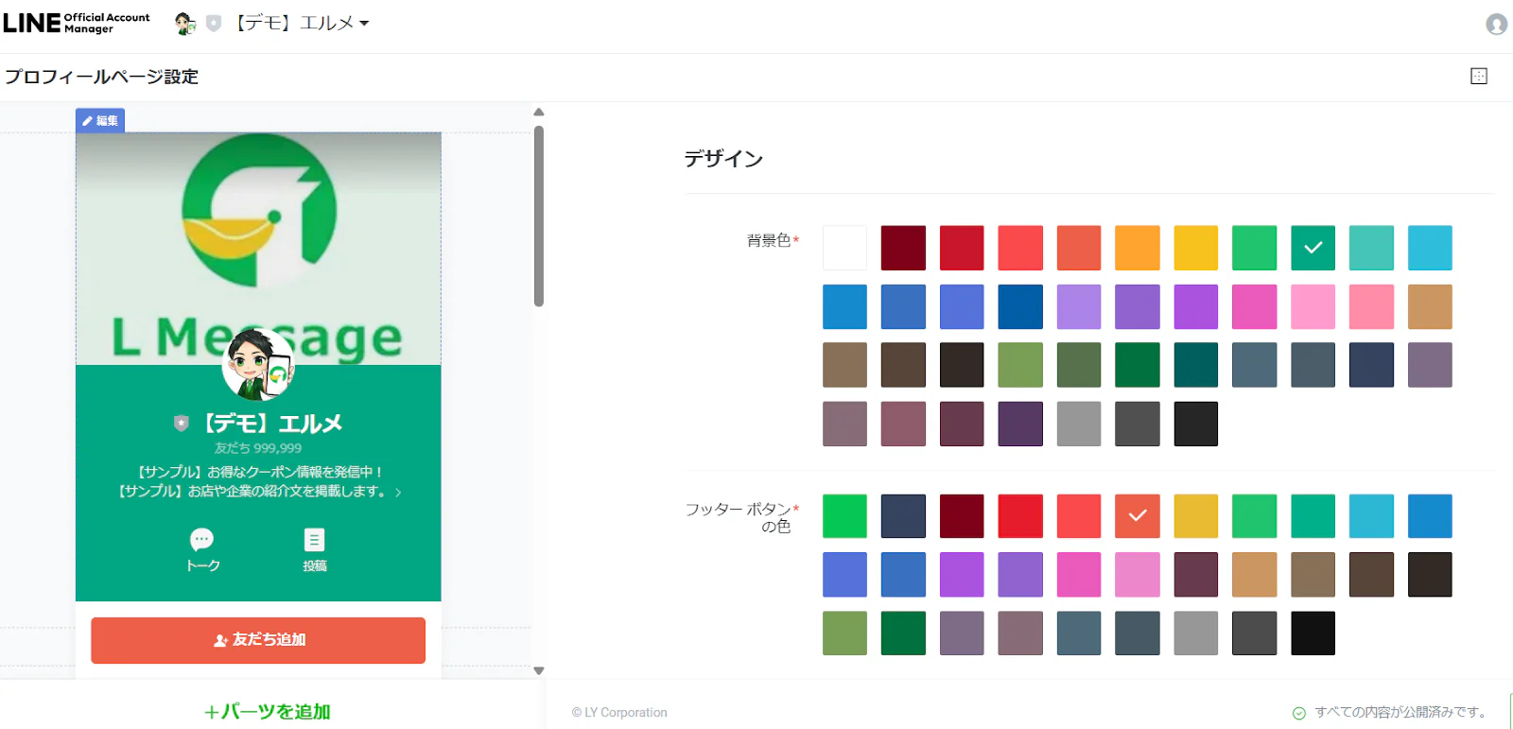Viewport: 1513px width, 729px height.
Task: Select tan background swatch at second row end
Action: pos(1430,306)
